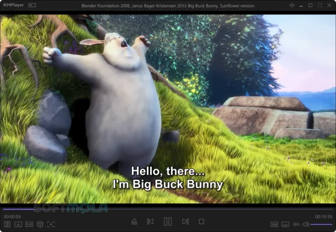Close the KMPlayer window
This screenshot has height=232, width=336.
[329, 5]
